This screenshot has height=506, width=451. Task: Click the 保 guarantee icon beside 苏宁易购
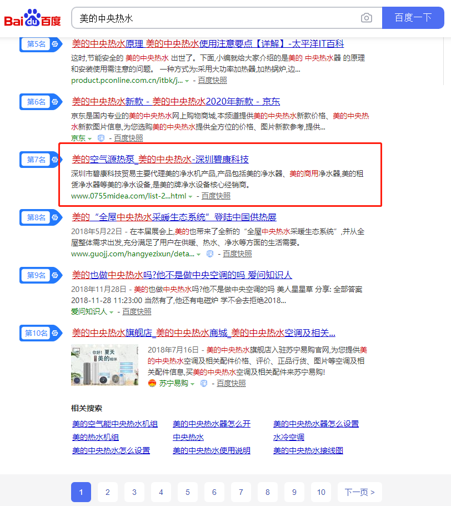click(204, 383)
